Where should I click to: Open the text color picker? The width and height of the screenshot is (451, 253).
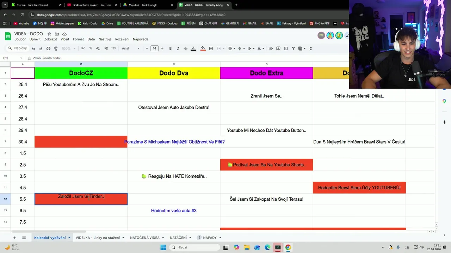coord(193,48)
